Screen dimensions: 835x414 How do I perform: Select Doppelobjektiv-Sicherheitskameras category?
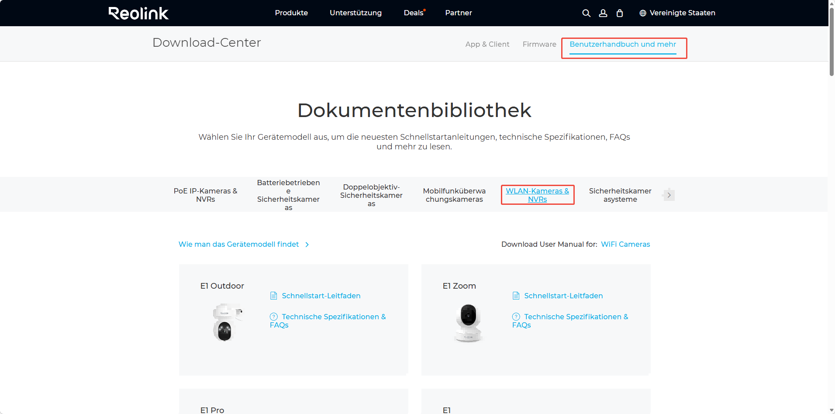tap(371, 195)
